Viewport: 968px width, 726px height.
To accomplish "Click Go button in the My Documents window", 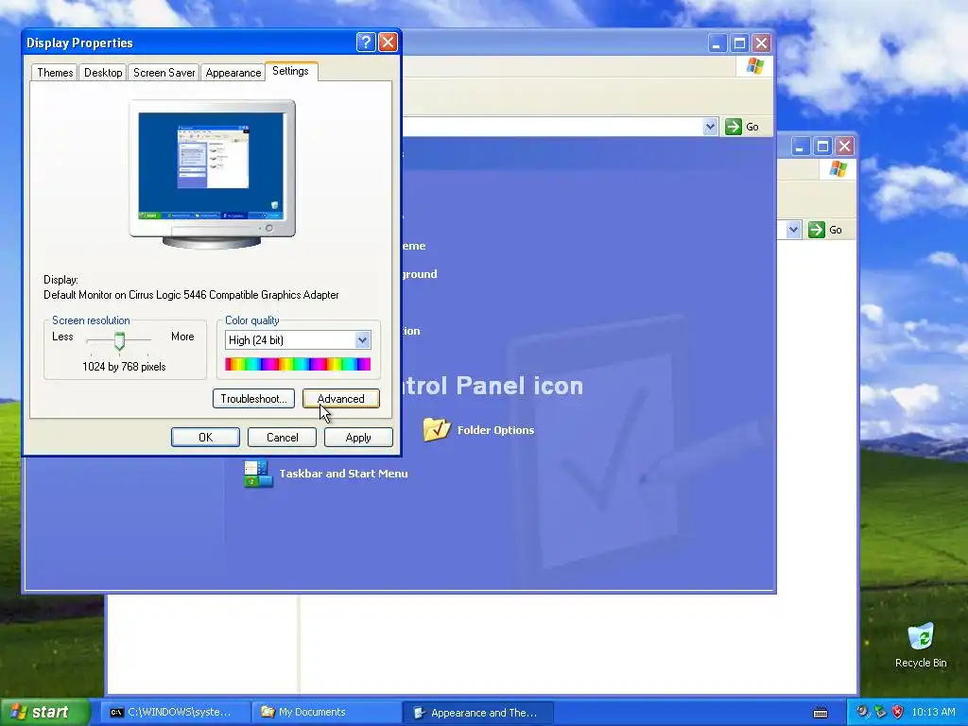I will 825,230.
